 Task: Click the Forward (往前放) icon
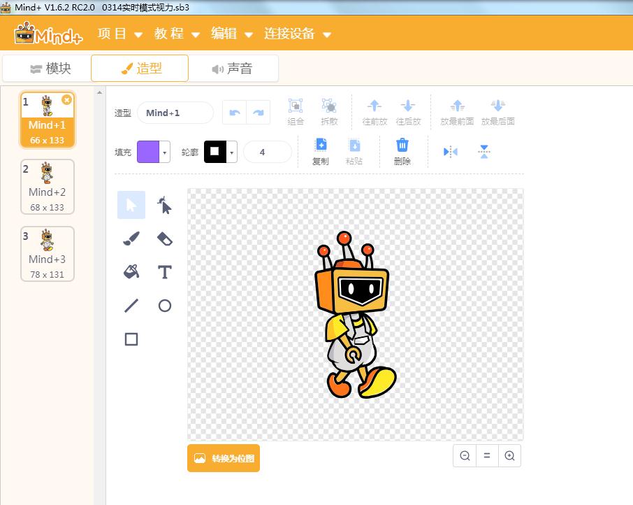tap(374, 106)
